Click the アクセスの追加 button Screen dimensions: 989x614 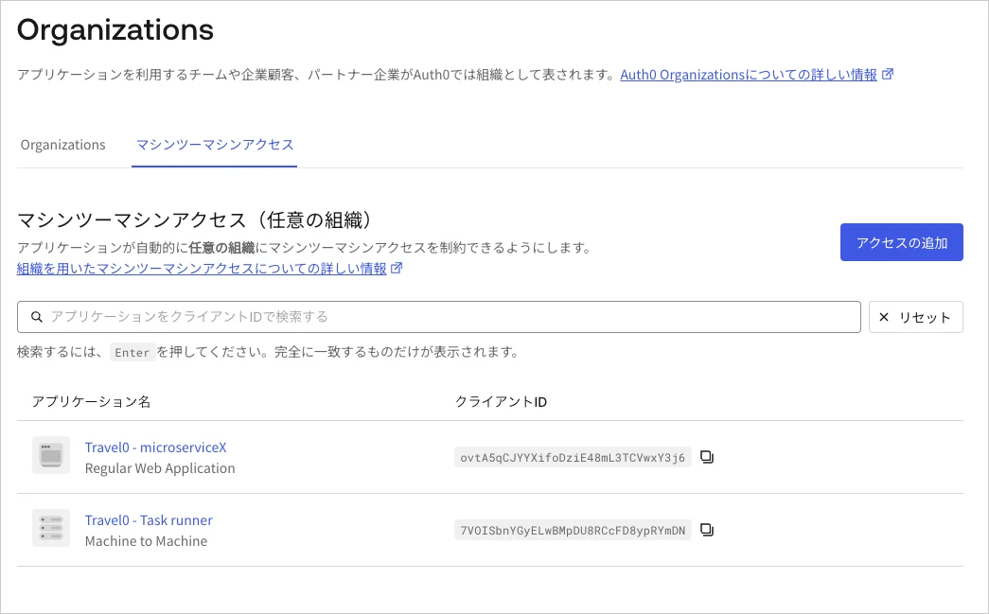[x=901, y=242]
